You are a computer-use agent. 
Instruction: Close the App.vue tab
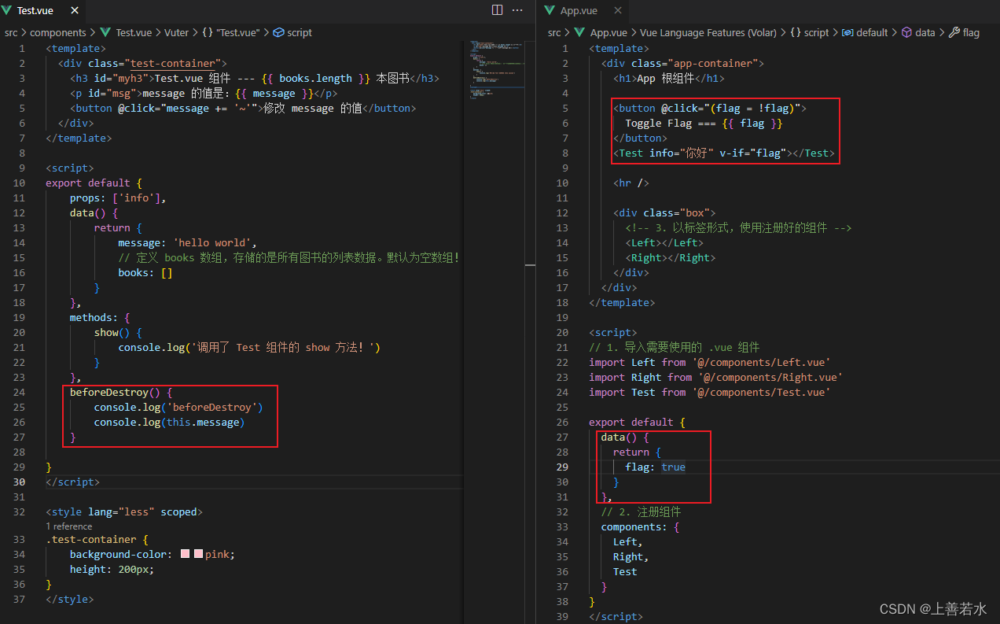coord(618,10)
